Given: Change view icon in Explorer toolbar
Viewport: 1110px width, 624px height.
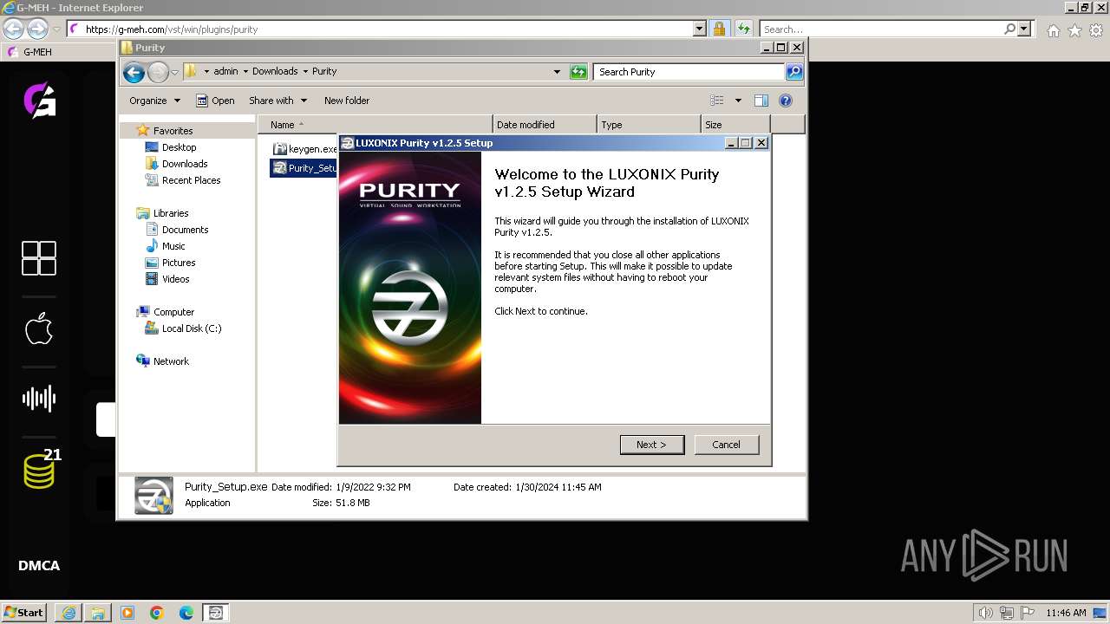Looking at the screenshot, I should pos(716,101).
